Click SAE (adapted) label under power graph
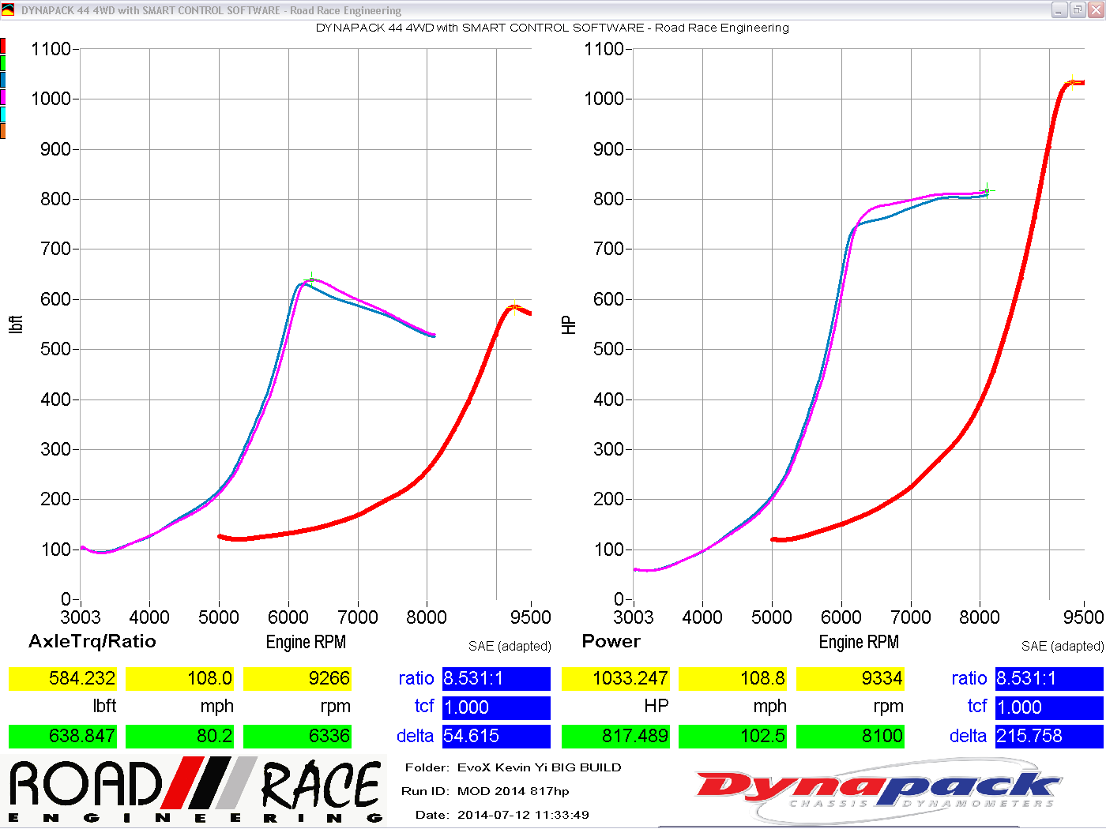The height and width of the screenshot is (829, 1106). (1063, 646)
